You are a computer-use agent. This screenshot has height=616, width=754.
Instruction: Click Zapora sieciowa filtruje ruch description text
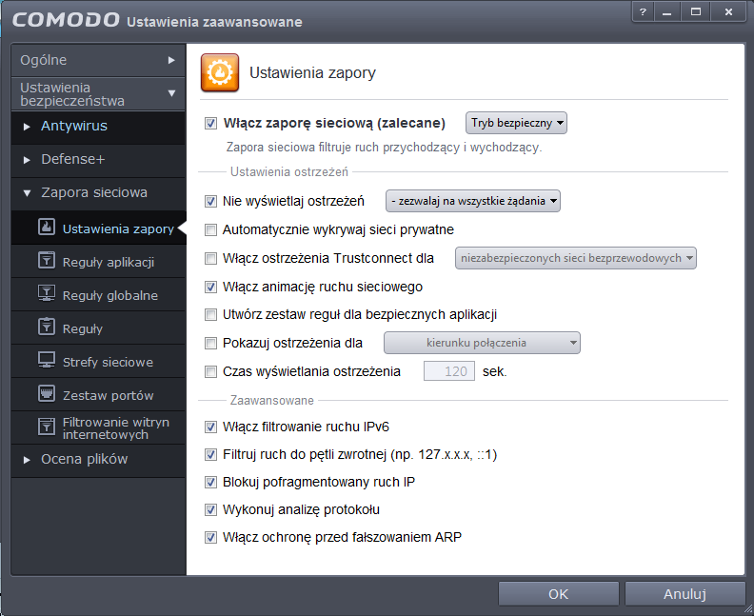click(x=384, y=148)
